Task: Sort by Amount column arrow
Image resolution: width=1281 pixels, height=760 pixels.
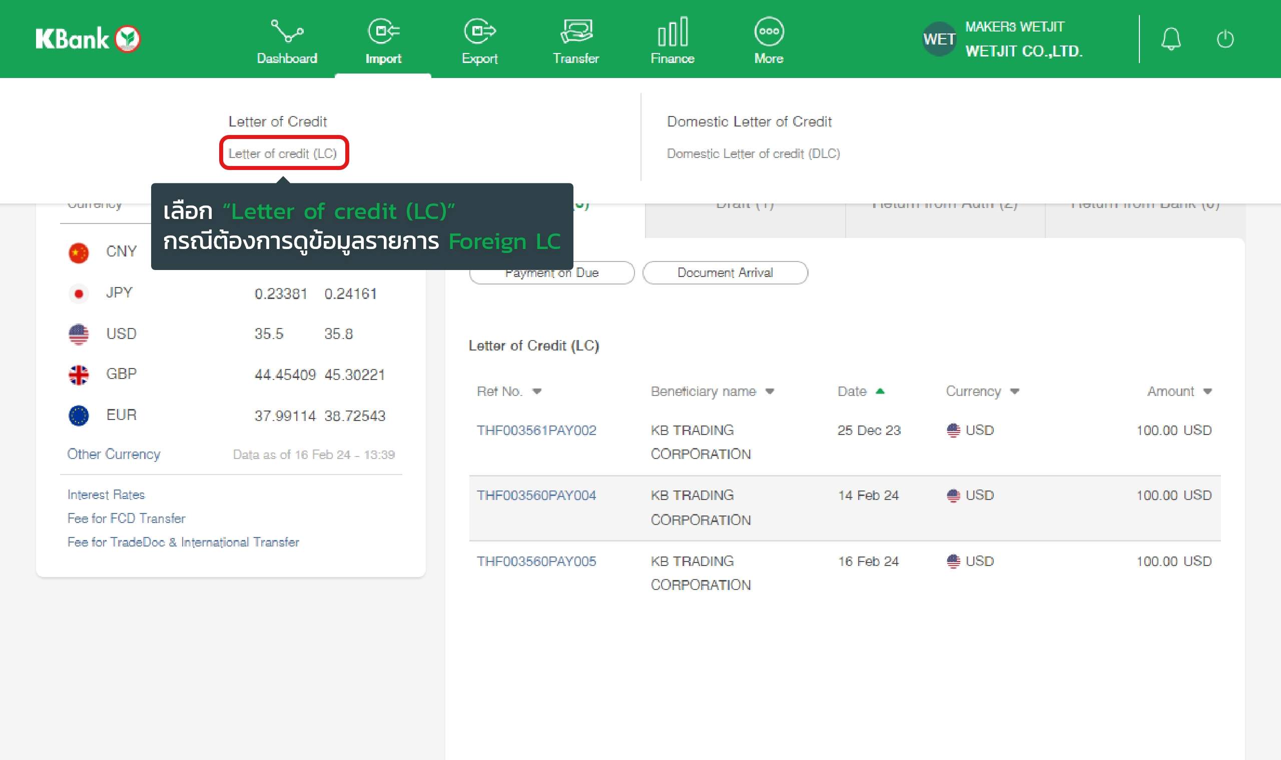Action: point(1207,392)
